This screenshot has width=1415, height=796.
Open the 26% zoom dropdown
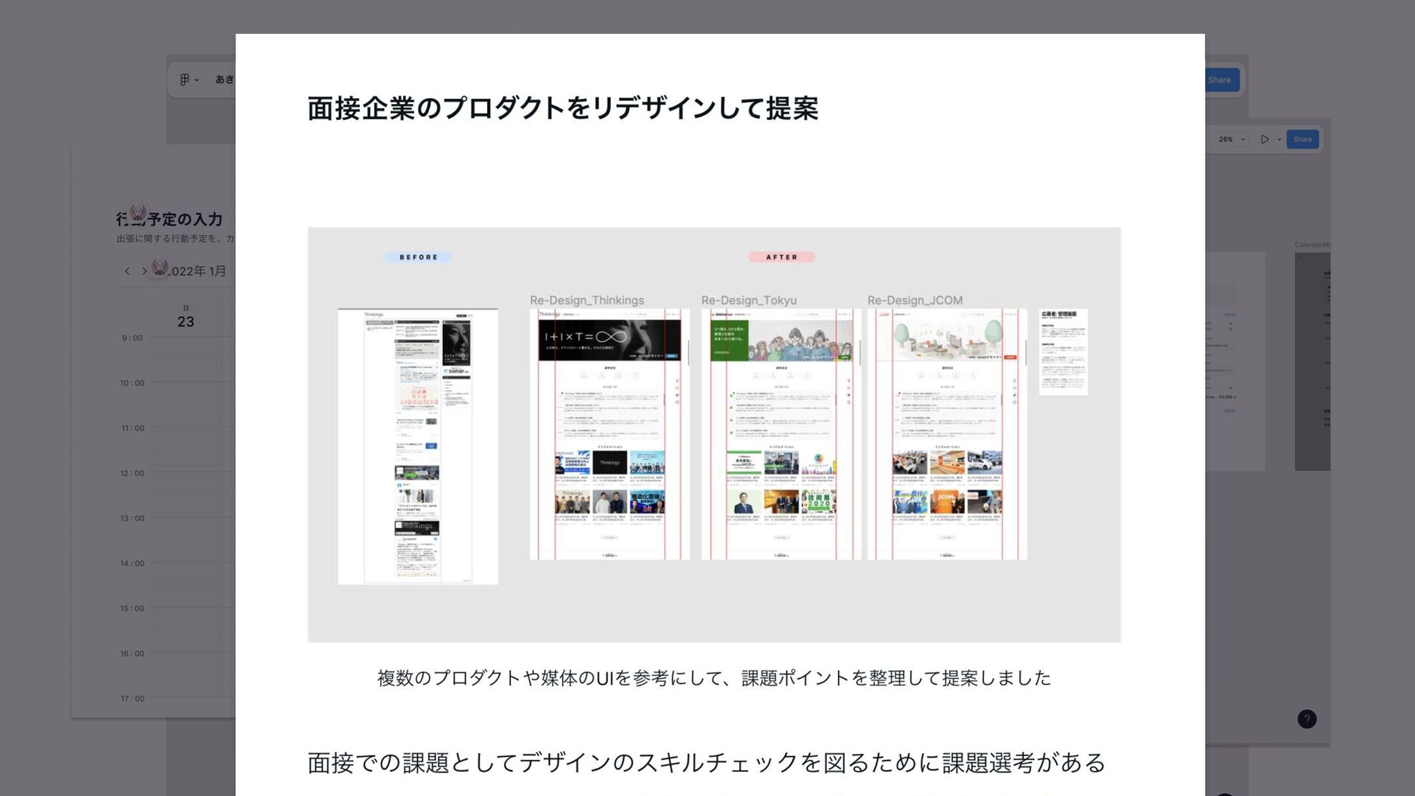1231,139
